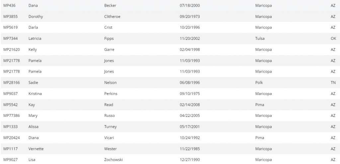Click the date 02/14/2008
Screen dimensions: 340x164
pos(190,105)
